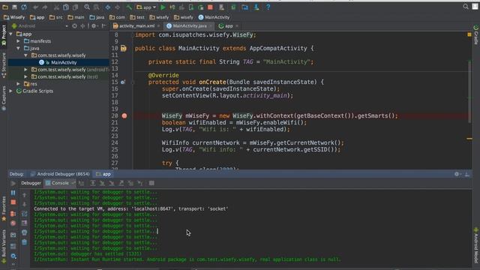Expand the manifests folder

click(x=18, y=41)
